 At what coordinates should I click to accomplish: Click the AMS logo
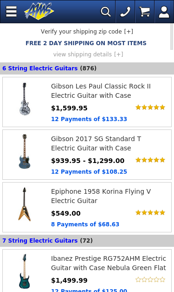click(x=39, y=11)
